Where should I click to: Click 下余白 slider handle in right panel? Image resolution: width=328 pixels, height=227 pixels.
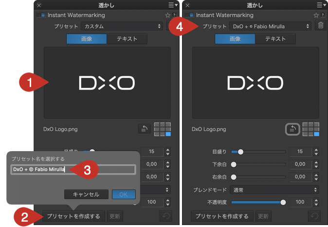coord(234,164)
